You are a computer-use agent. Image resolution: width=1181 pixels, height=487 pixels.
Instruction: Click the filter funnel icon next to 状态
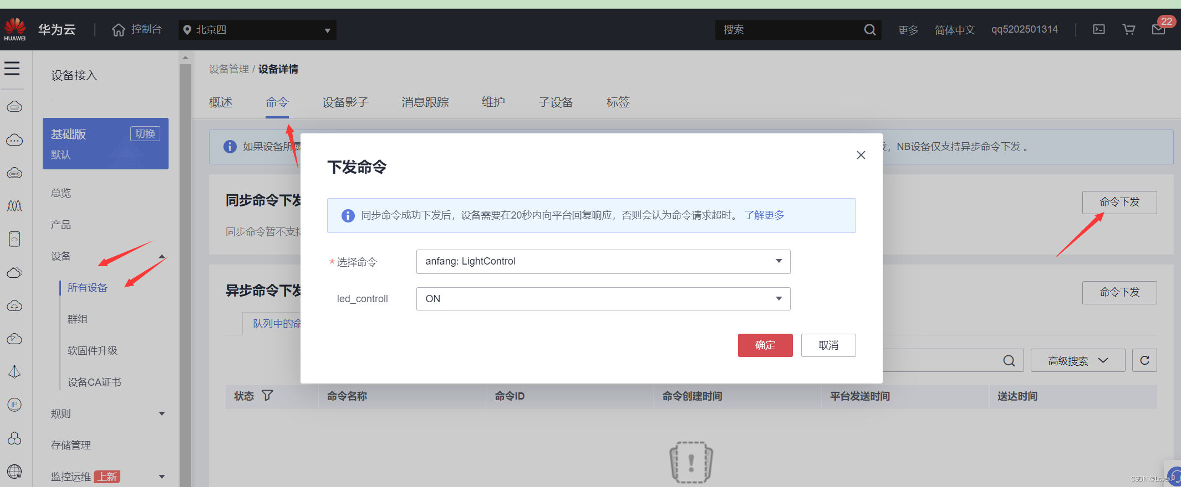coord(267,395)
